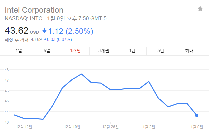Select the 1개월 tab
Viewport: 209px width, 132px height.
pos(75,51)
